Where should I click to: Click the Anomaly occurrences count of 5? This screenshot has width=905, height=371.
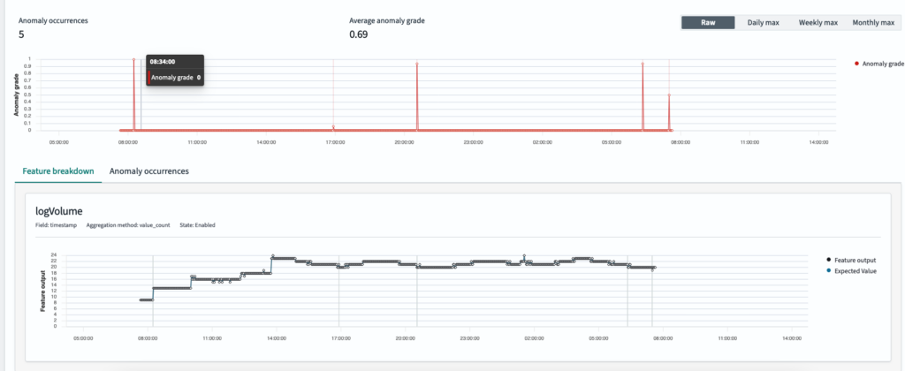tap(21, 34)
